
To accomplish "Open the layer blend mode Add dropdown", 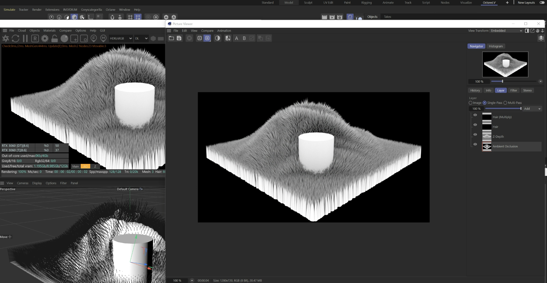I will (532, 109).
